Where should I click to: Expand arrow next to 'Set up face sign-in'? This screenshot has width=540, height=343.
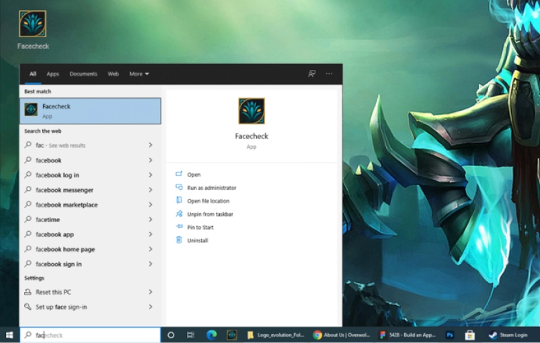coord(151,307)
